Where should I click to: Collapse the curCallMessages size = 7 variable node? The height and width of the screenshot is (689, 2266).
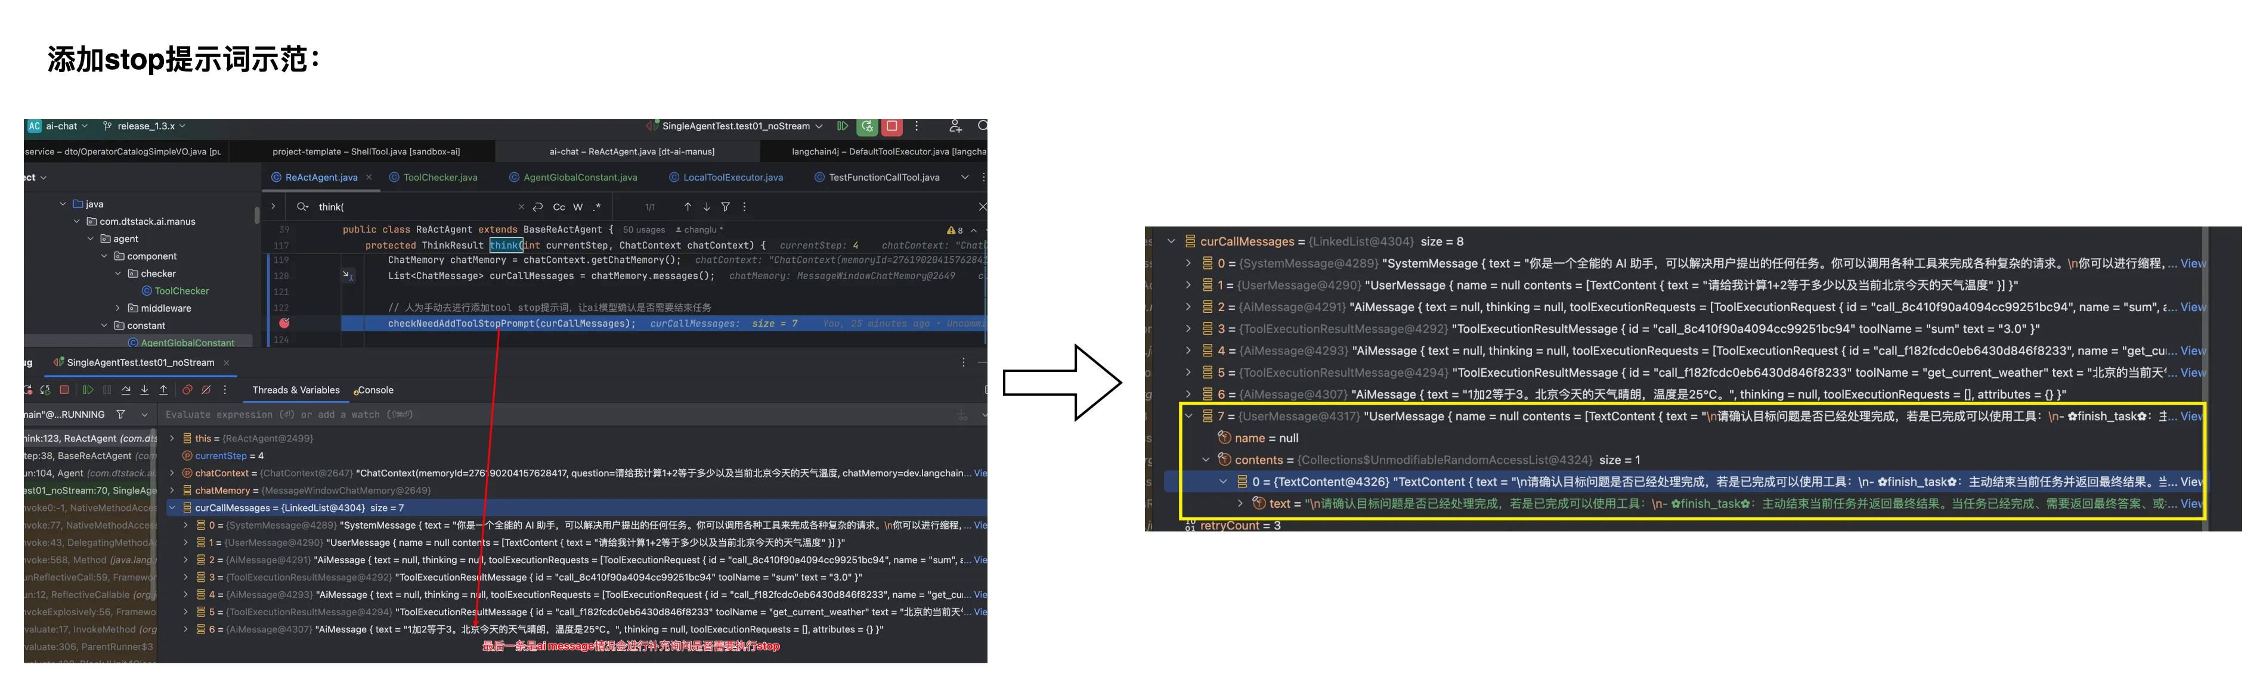172,508
